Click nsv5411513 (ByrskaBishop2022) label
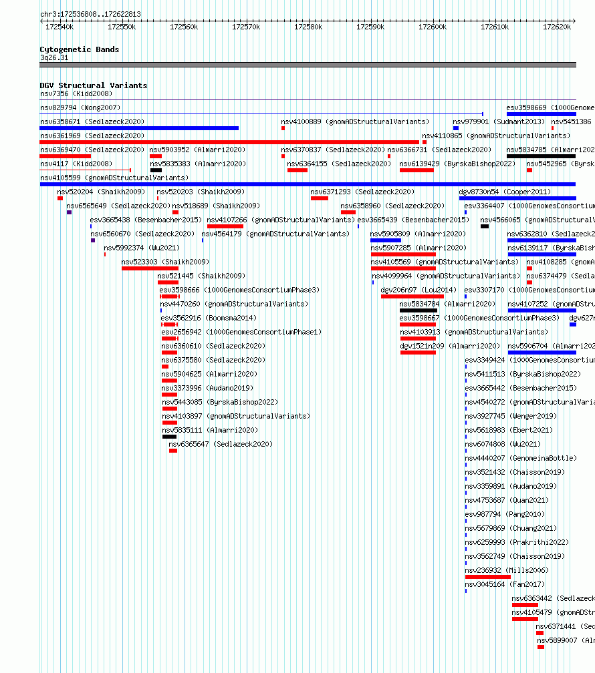 point(523,375)
